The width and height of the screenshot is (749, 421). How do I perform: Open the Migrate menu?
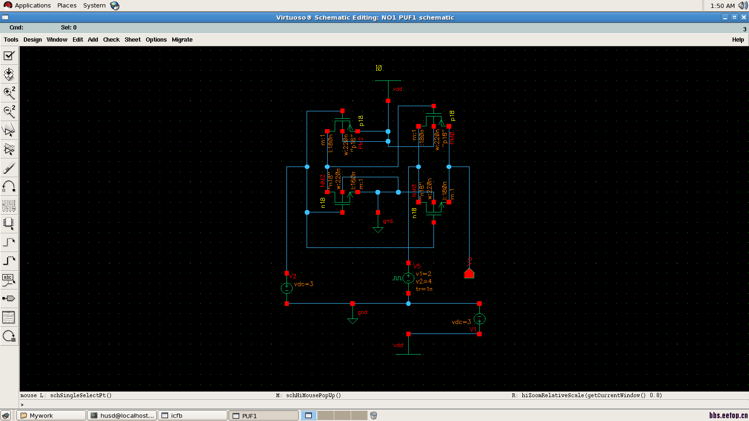click(x=182, y=40)
